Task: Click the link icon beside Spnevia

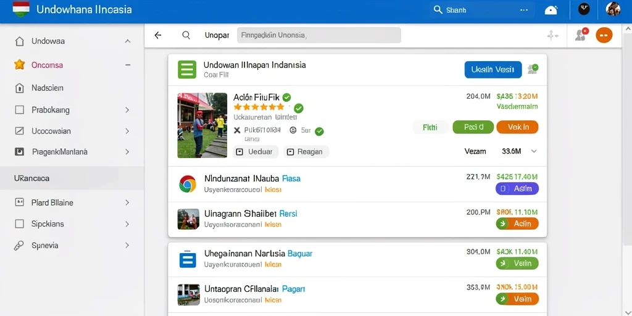Action: pos(19,246)
